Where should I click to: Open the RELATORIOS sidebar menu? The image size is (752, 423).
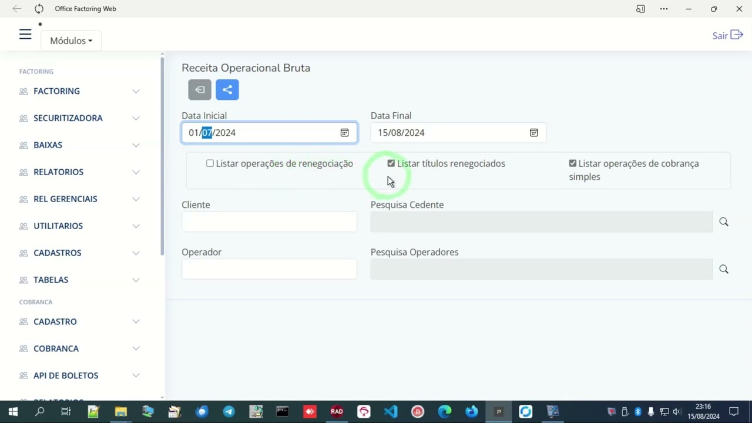[58, 172]
